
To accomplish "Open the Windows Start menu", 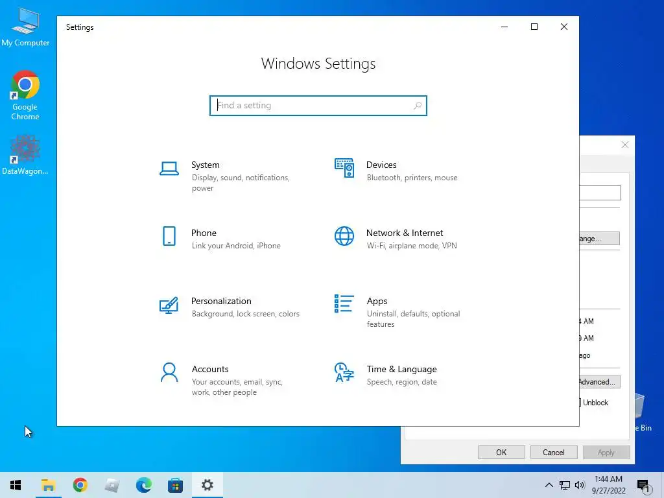I will pos(16,485).
